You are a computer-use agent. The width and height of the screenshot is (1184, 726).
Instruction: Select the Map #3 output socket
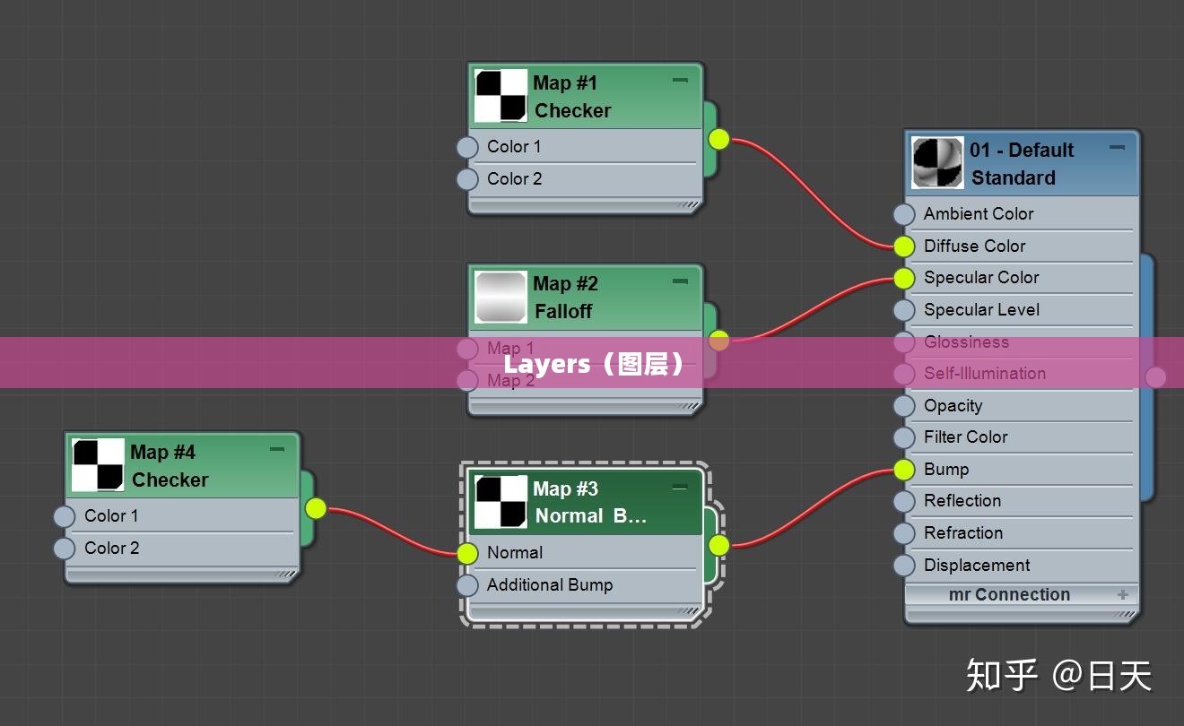[719, 545]
